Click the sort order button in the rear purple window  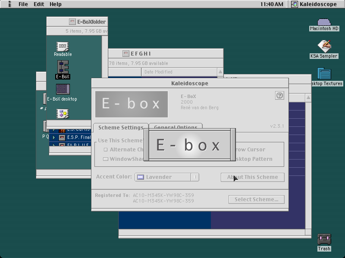[308, 98]
